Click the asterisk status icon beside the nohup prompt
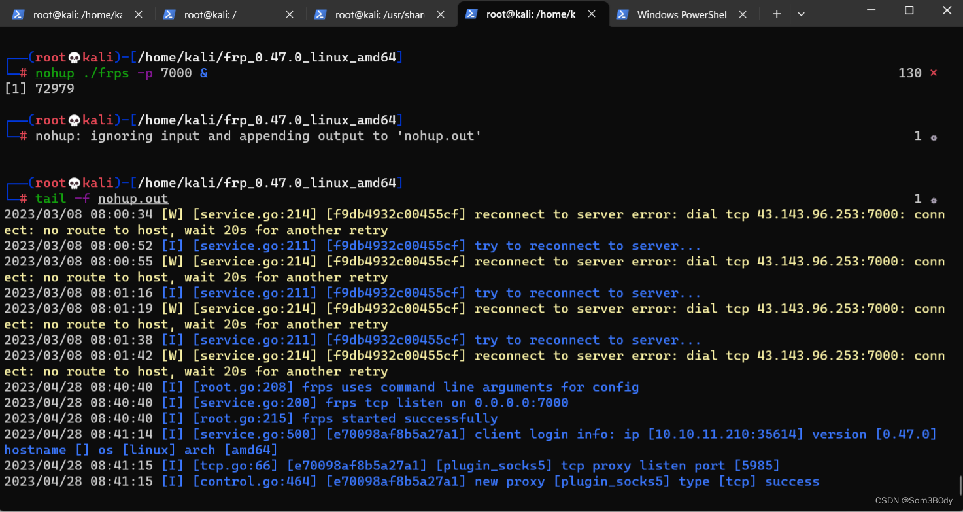This screenshot has height=512, width=963. pyautogui.click(x=934, y=136)
